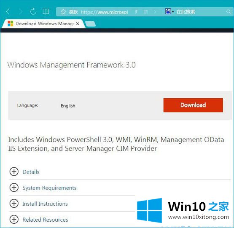
Task: Click the Windows Management Framework 3.0 heading
Action: point(72,65)
